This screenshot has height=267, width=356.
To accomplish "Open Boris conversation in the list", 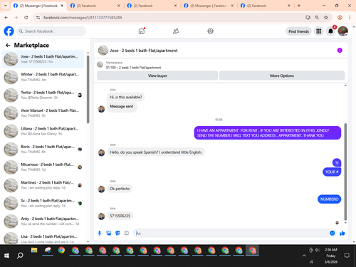I will coord(43,149).
